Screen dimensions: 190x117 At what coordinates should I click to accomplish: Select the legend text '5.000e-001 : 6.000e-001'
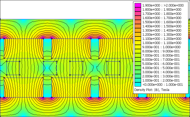161,64
